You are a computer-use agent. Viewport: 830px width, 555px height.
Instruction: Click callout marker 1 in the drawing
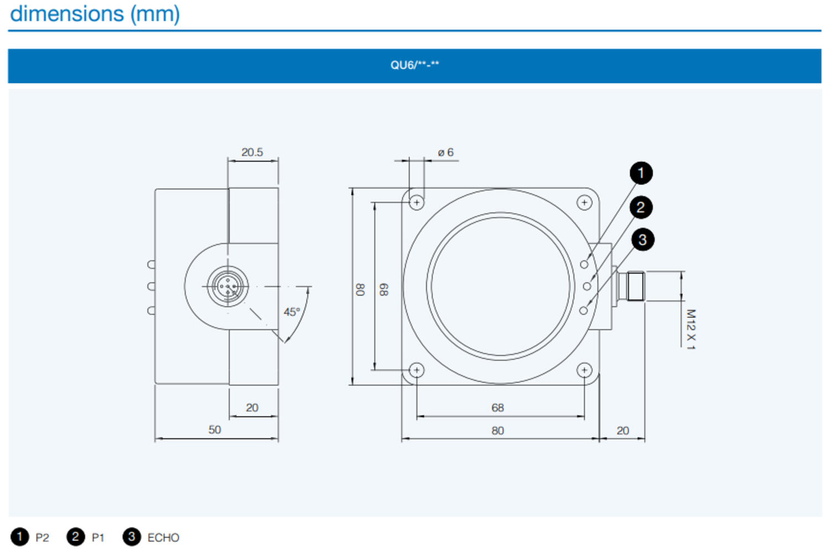(641, 173)
